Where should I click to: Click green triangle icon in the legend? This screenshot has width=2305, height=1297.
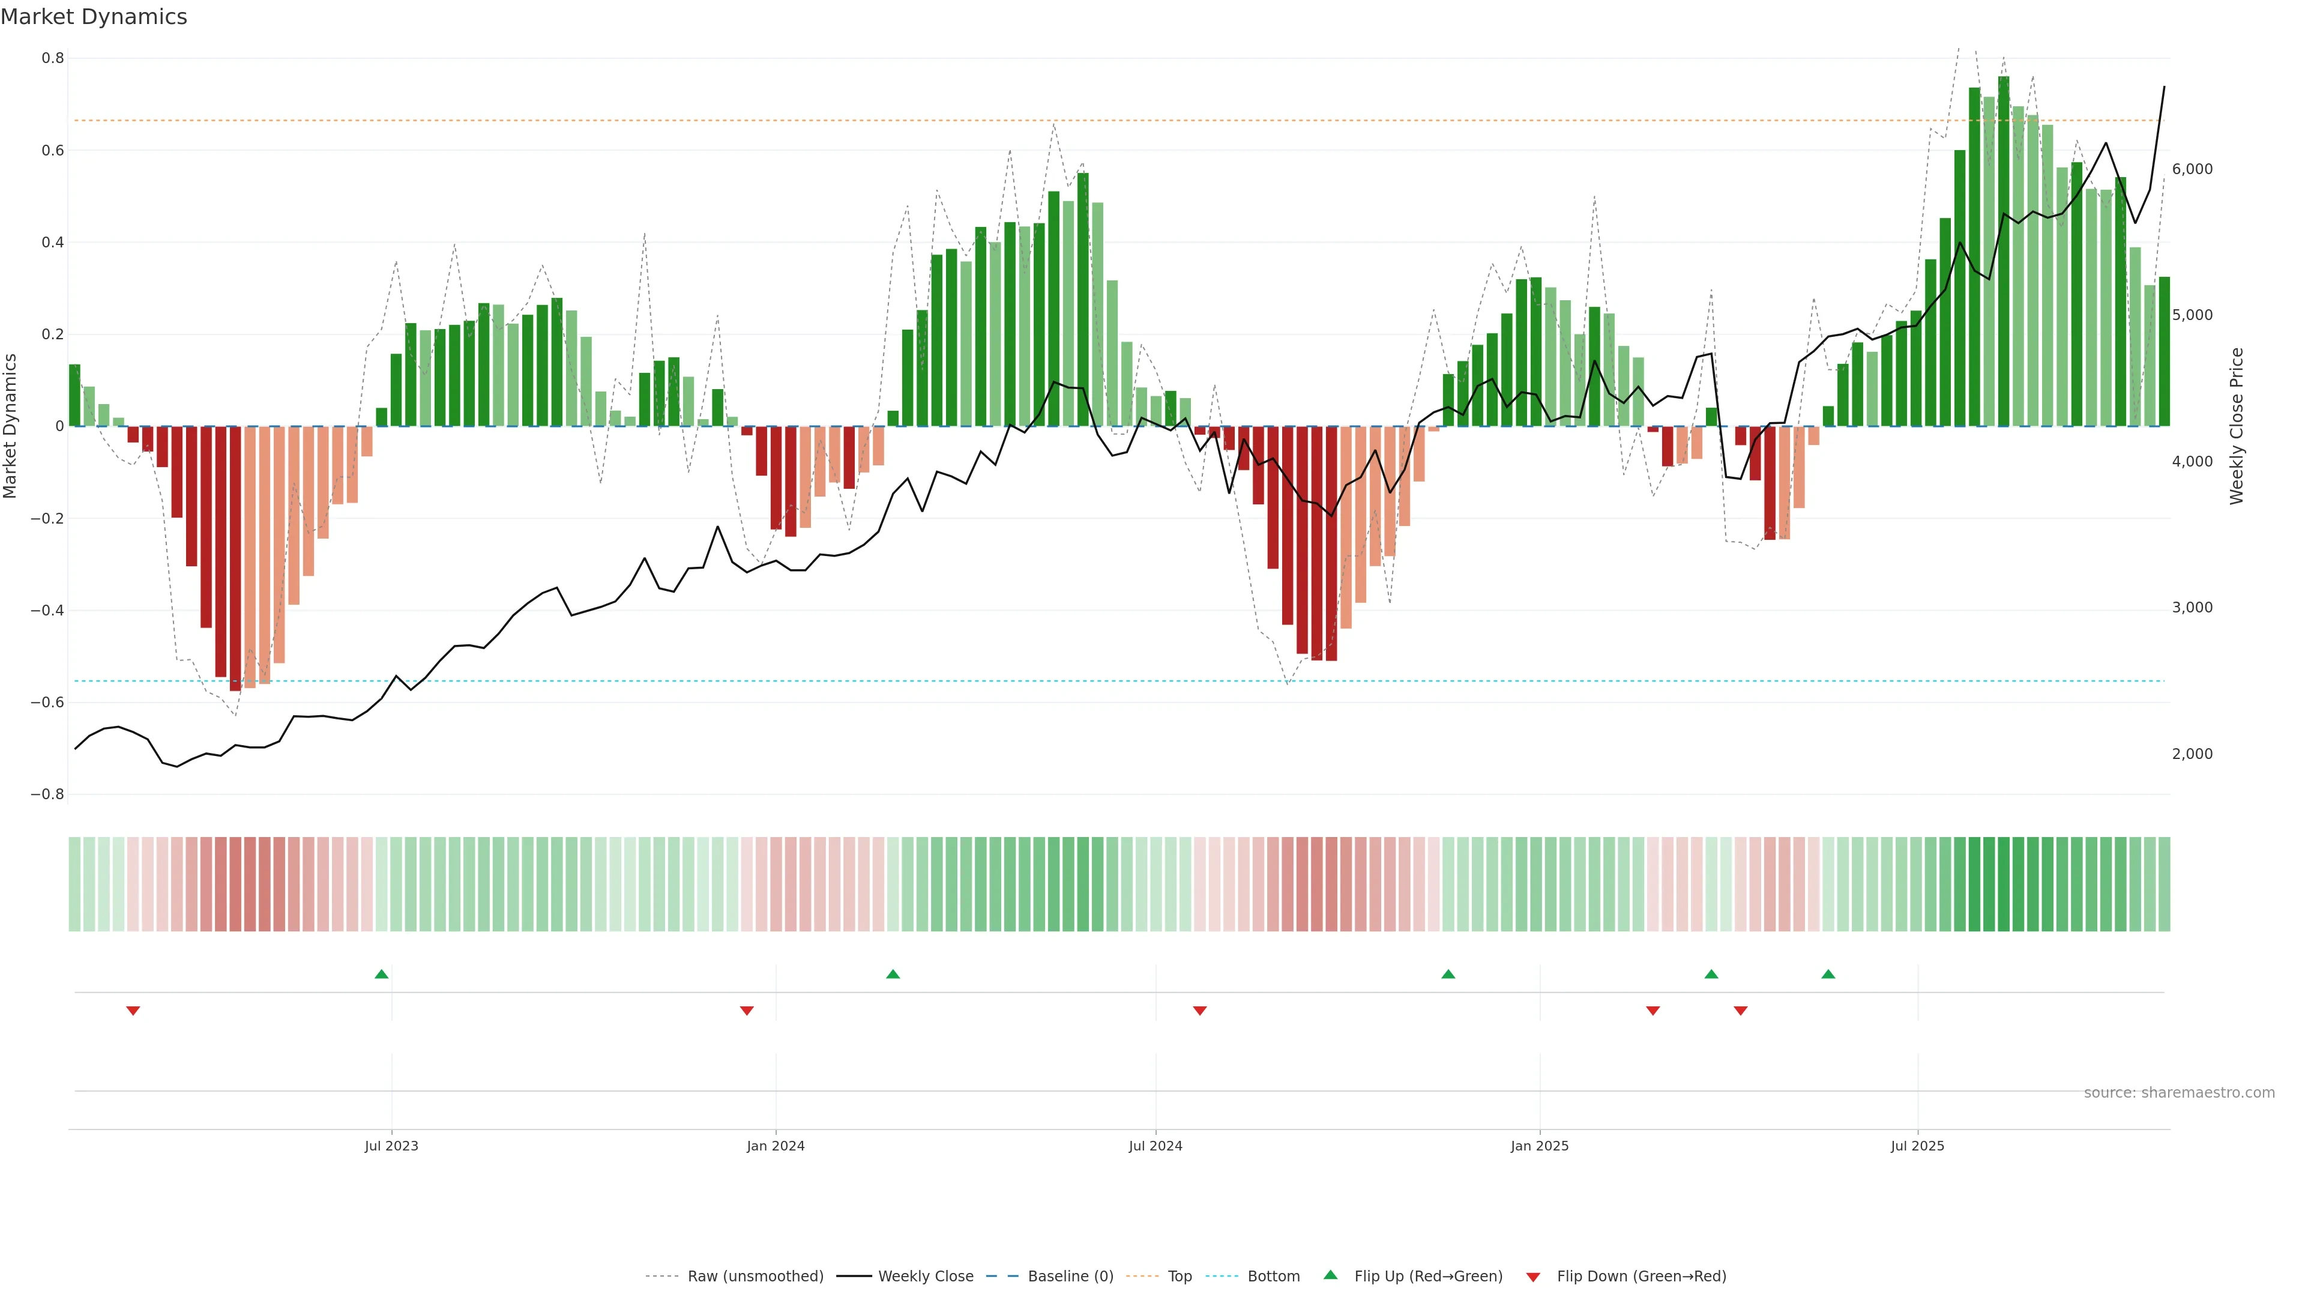coord(1331,1275)
